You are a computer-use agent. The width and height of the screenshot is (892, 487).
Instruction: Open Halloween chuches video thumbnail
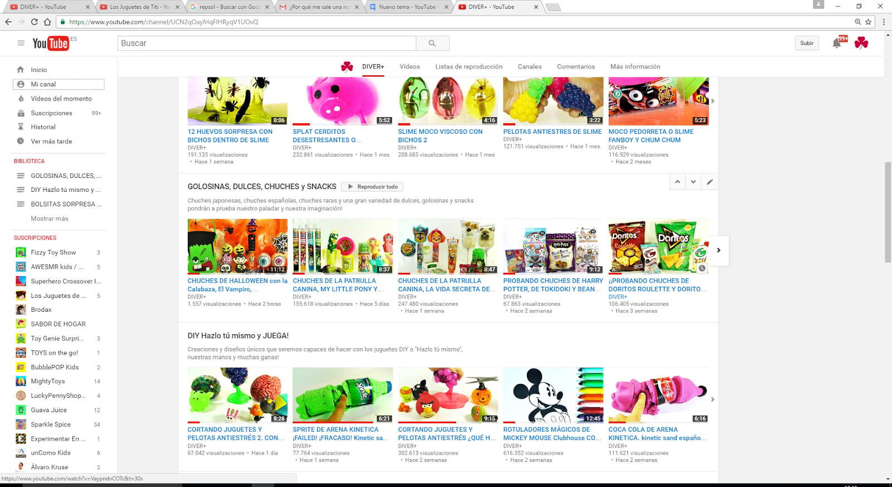[237, 246]
